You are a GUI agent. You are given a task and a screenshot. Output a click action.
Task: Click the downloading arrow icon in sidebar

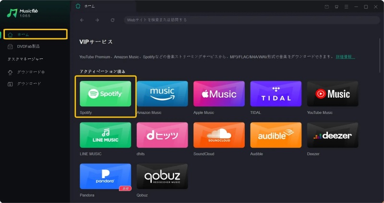coord(10,73)
